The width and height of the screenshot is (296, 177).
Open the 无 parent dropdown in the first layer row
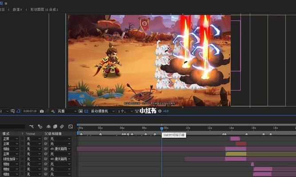point(60,139)
